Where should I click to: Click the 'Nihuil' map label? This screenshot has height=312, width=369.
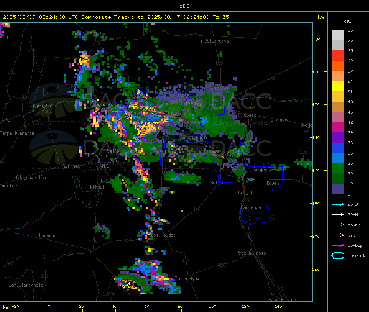[97, 187]
